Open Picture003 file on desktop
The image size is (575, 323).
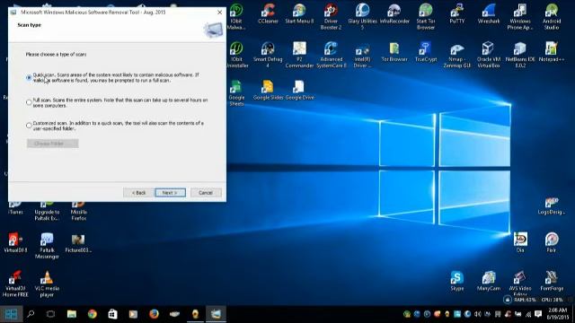(78, 242)
